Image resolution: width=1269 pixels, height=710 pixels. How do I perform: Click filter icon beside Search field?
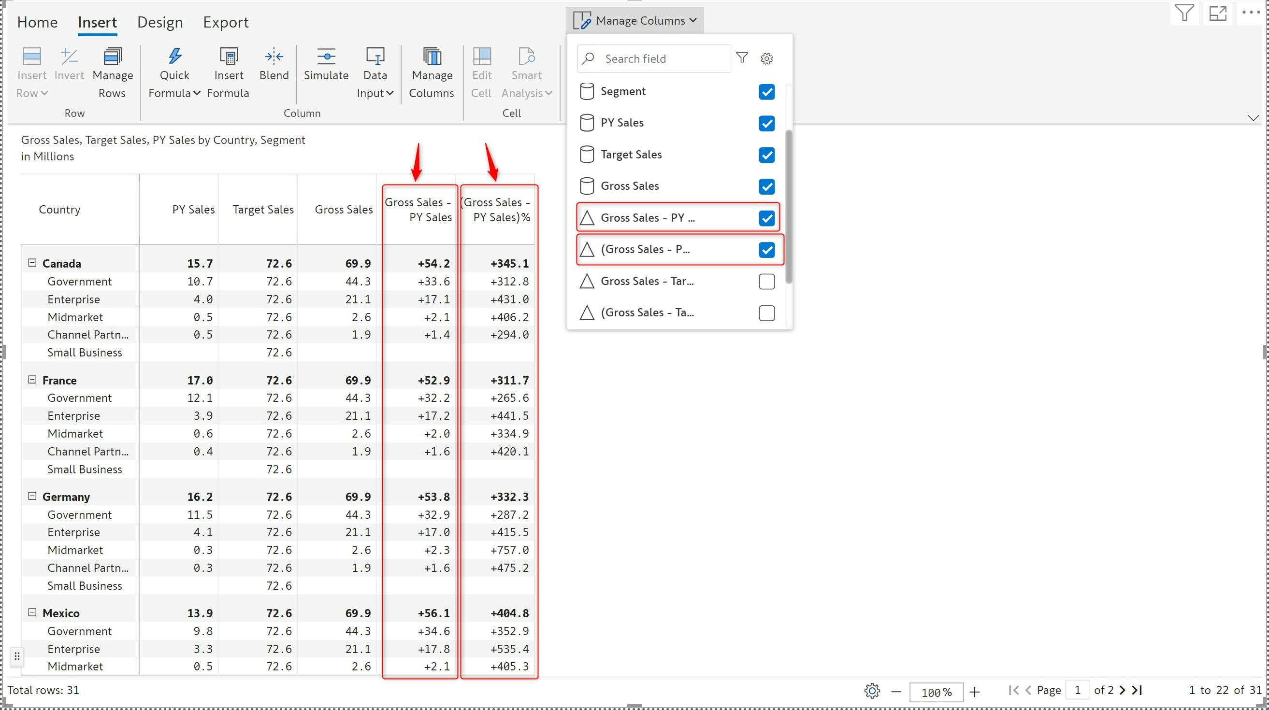[742, 58]
